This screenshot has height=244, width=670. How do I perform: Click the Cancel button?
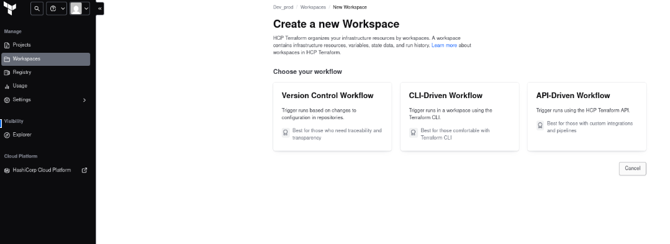[x=632, y=168]
